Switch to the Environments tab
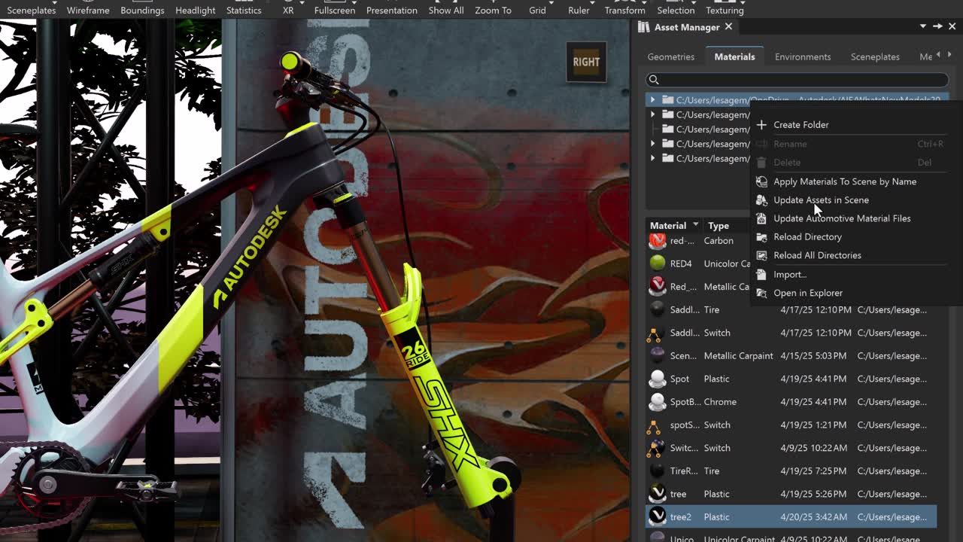This screenshot has height=542, width=963. tap(803, 56)
